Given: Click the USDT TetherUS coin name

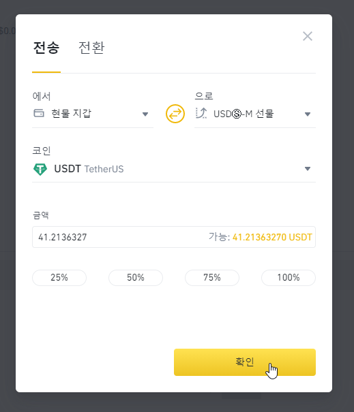Looking at the screenshot, I should 89,169.
